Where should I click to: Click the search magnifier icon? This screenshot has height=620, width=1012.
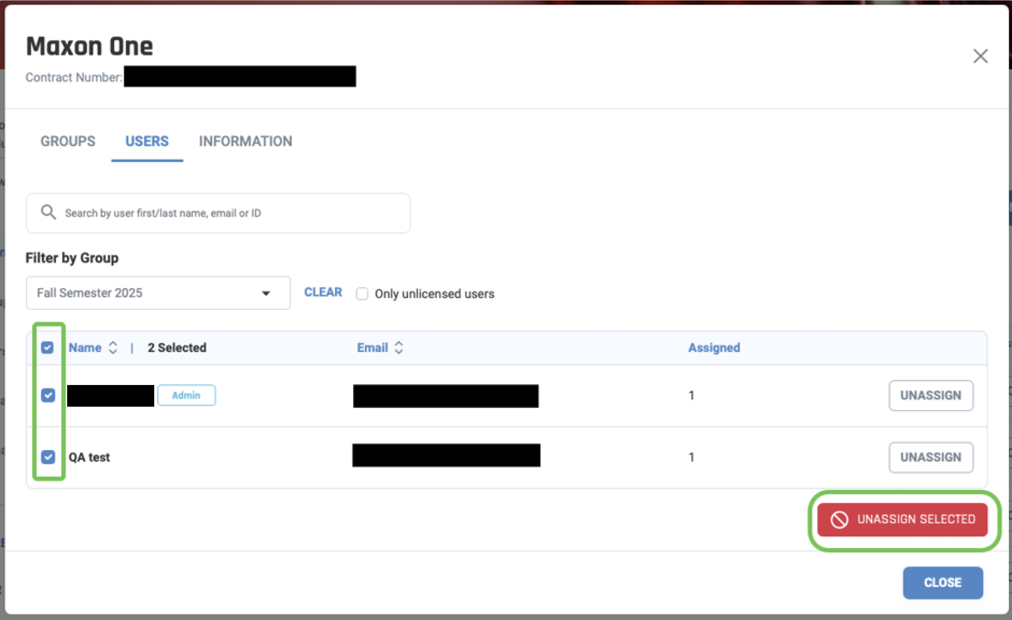(x=48, y=212)
